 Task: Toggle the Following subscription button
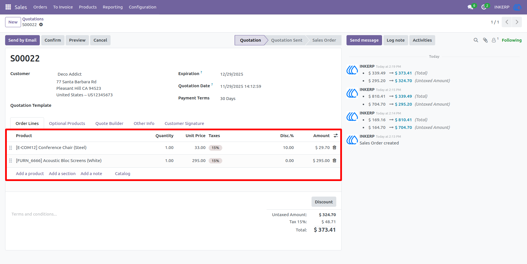pos(512,40)
